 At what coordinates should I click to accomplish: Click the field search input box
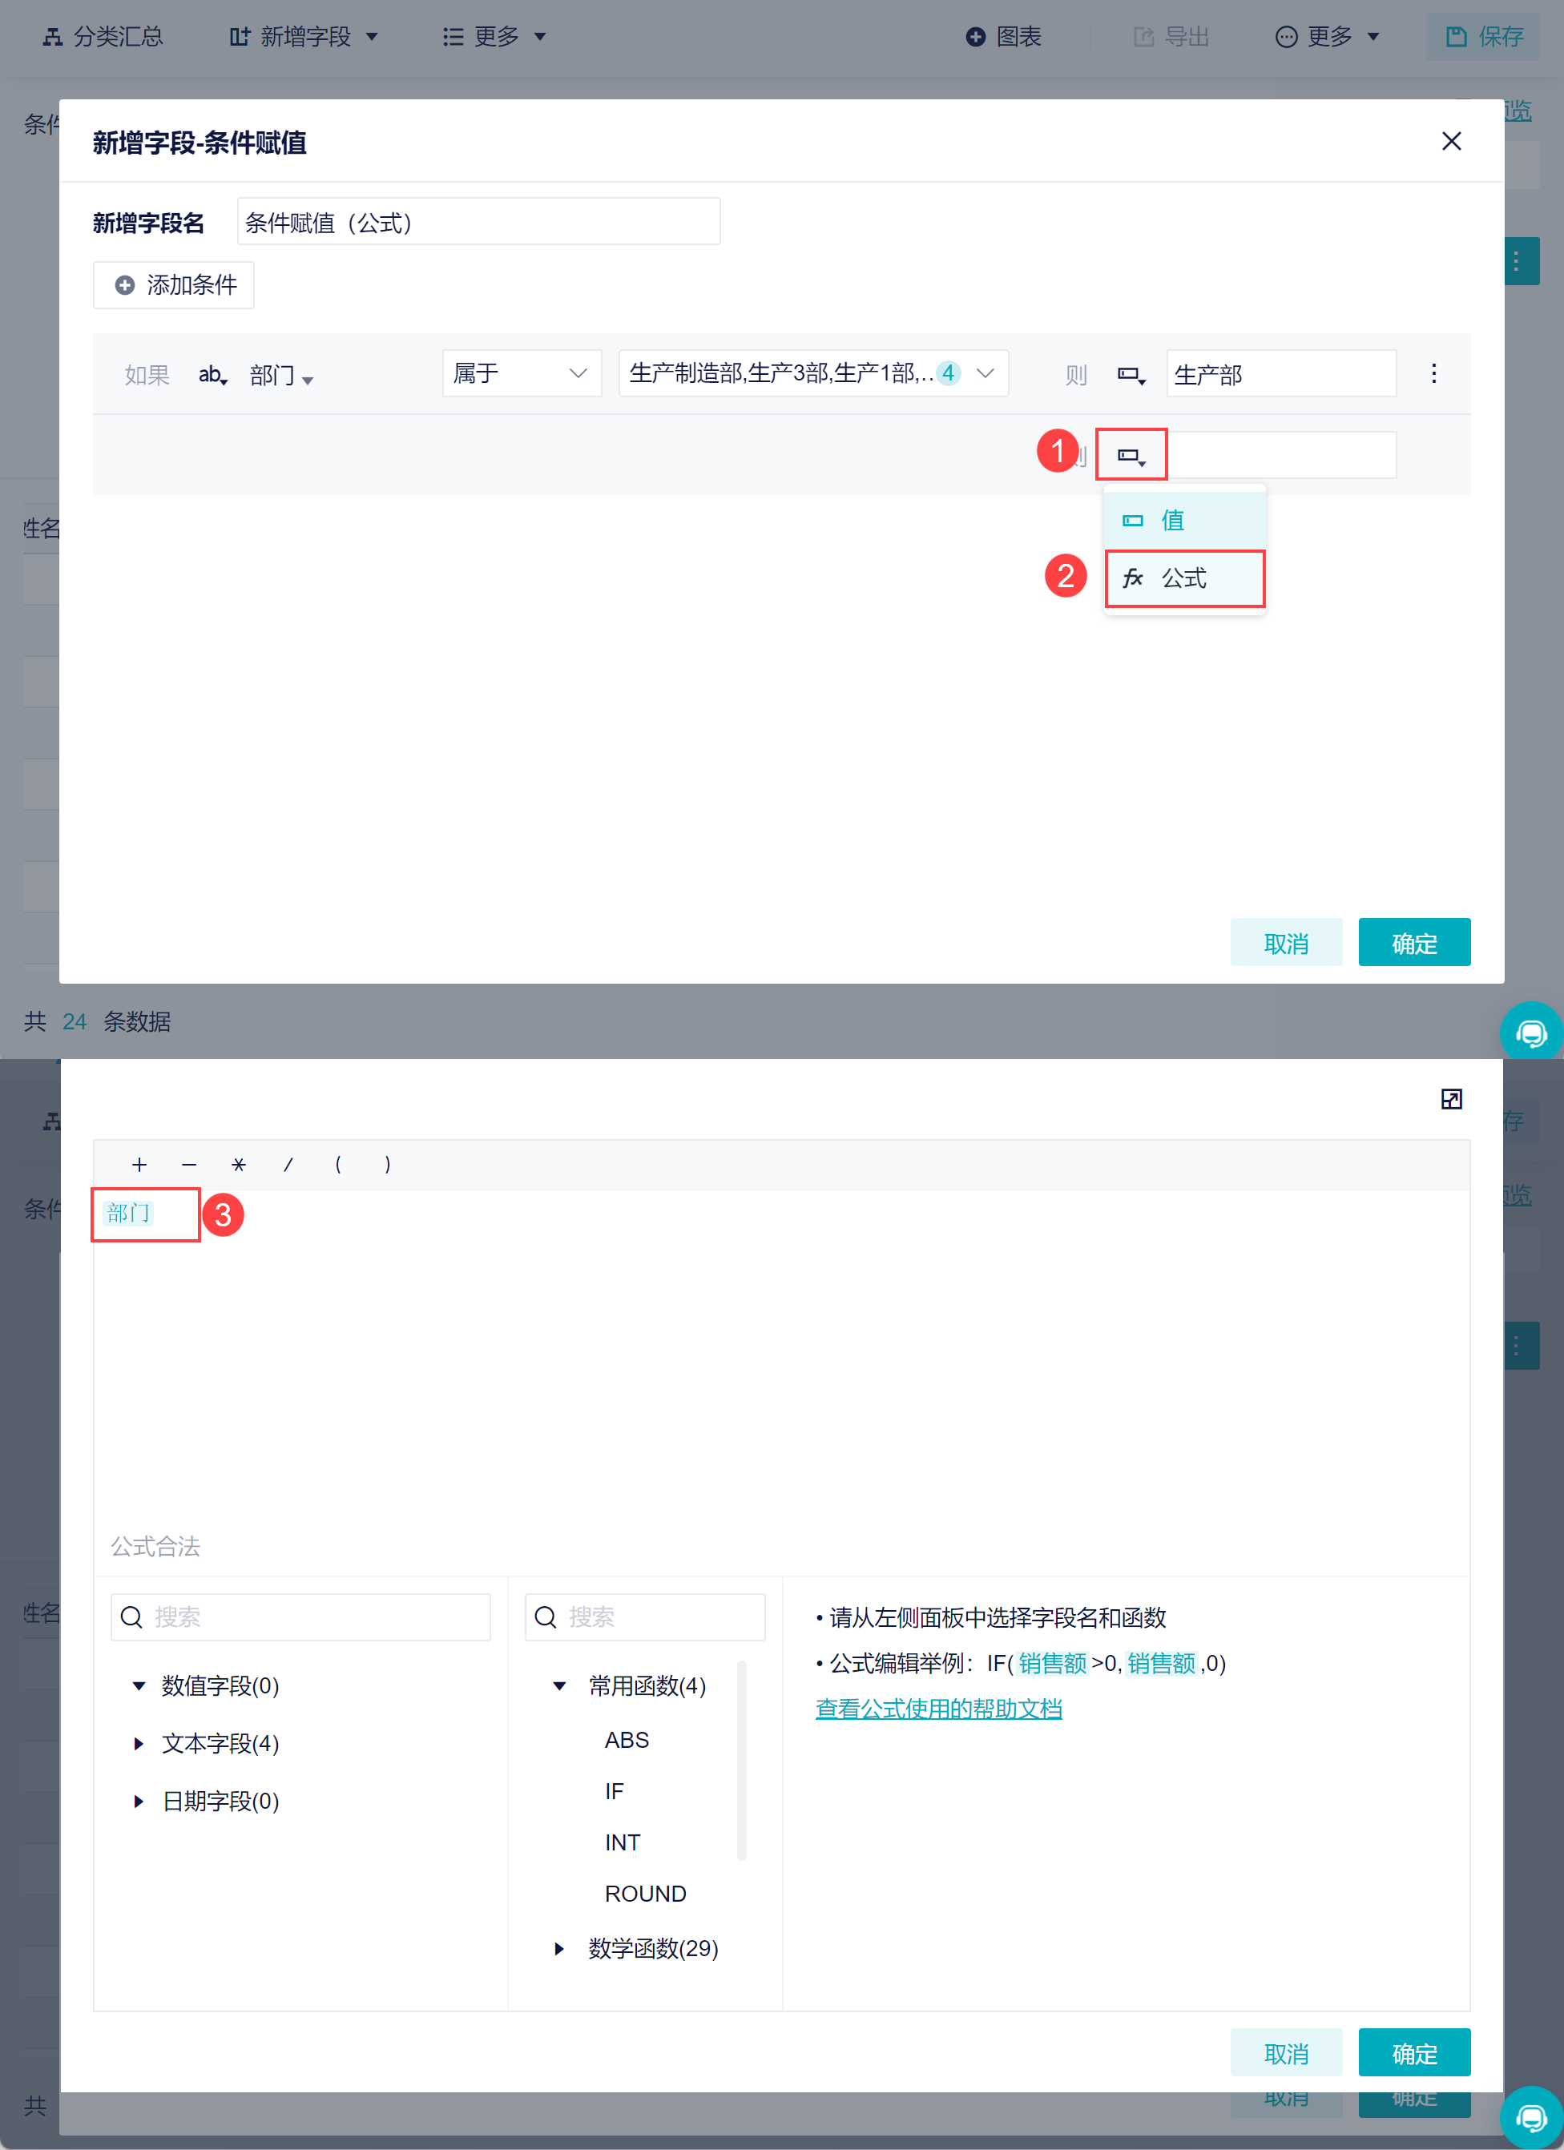click(300, 1617)
